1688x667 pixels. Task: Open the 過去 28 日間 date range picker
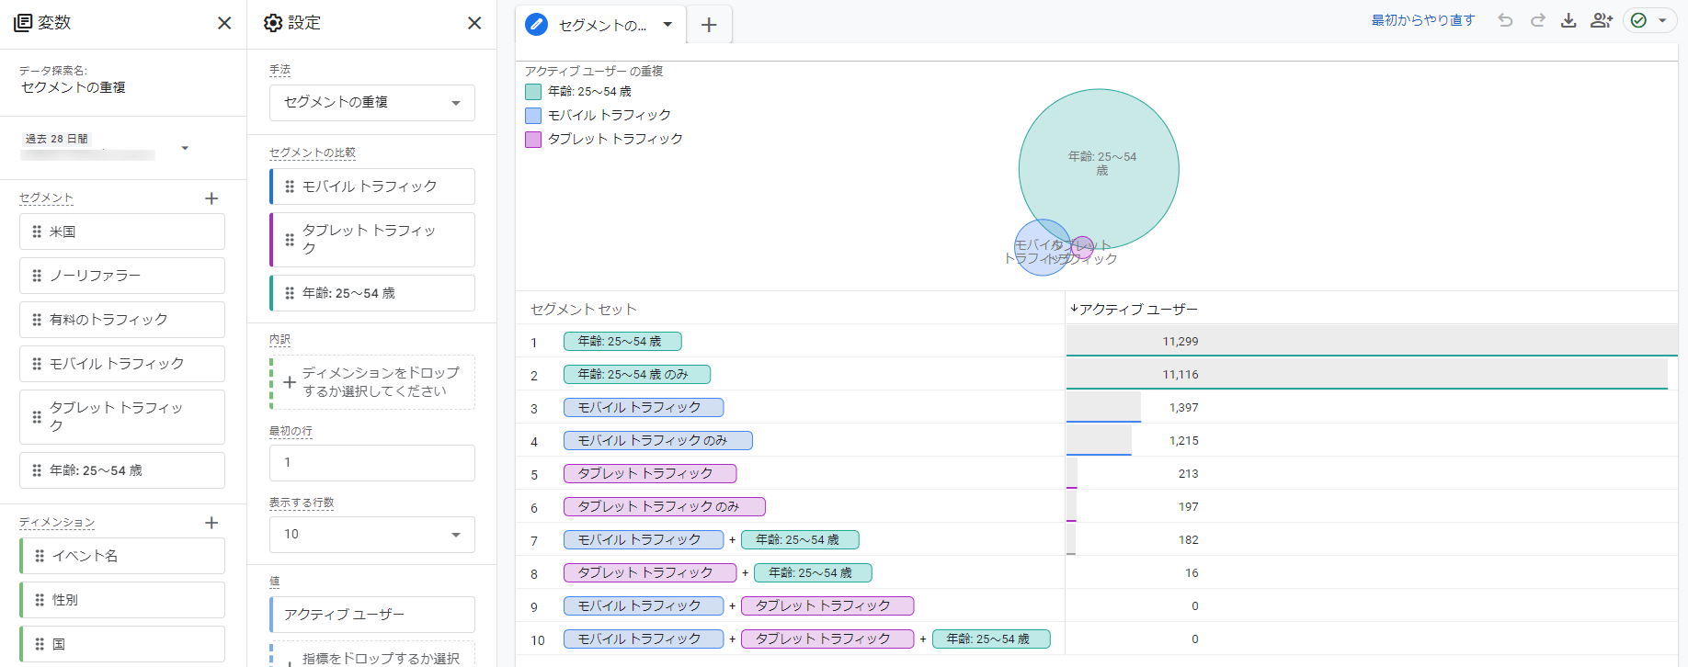[x=106, y=147]
